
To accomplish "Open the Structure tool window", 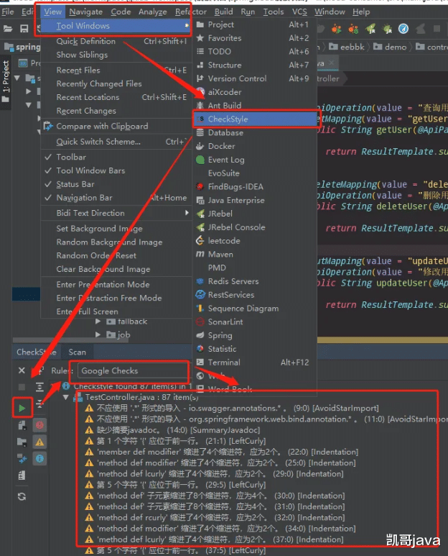I will click(254, 65).
